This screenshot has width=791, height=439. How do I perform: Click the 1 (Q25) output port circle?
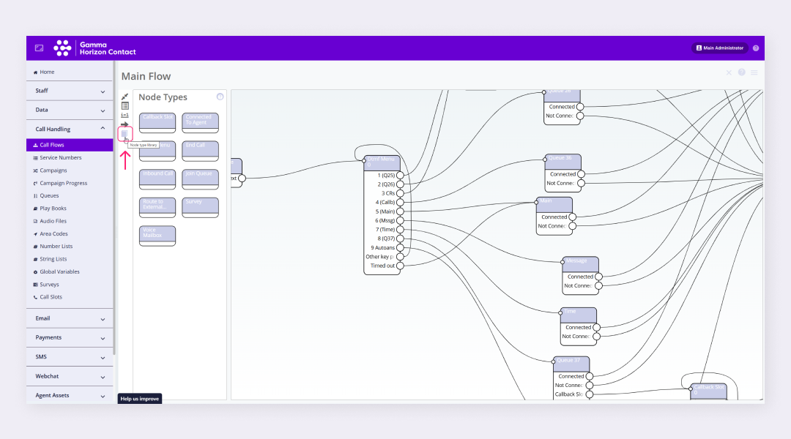pos(400,176)
